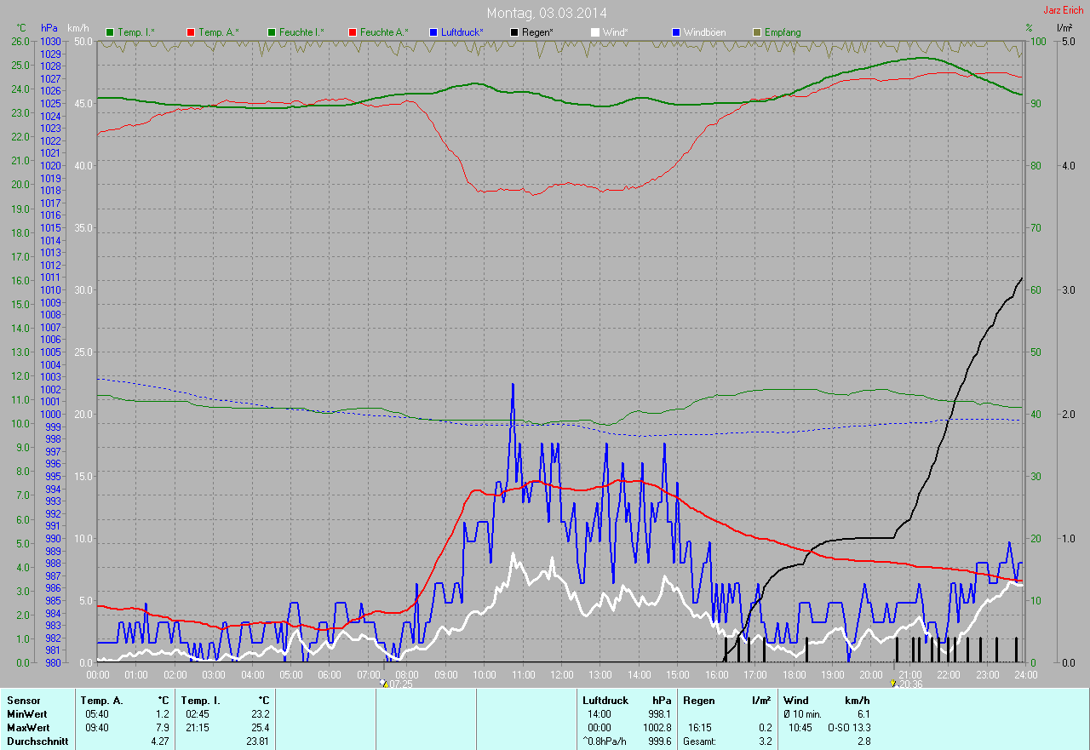The image size is (1090, 750).
Task: Click the green Temp. I. legend square
Action: 110,32
